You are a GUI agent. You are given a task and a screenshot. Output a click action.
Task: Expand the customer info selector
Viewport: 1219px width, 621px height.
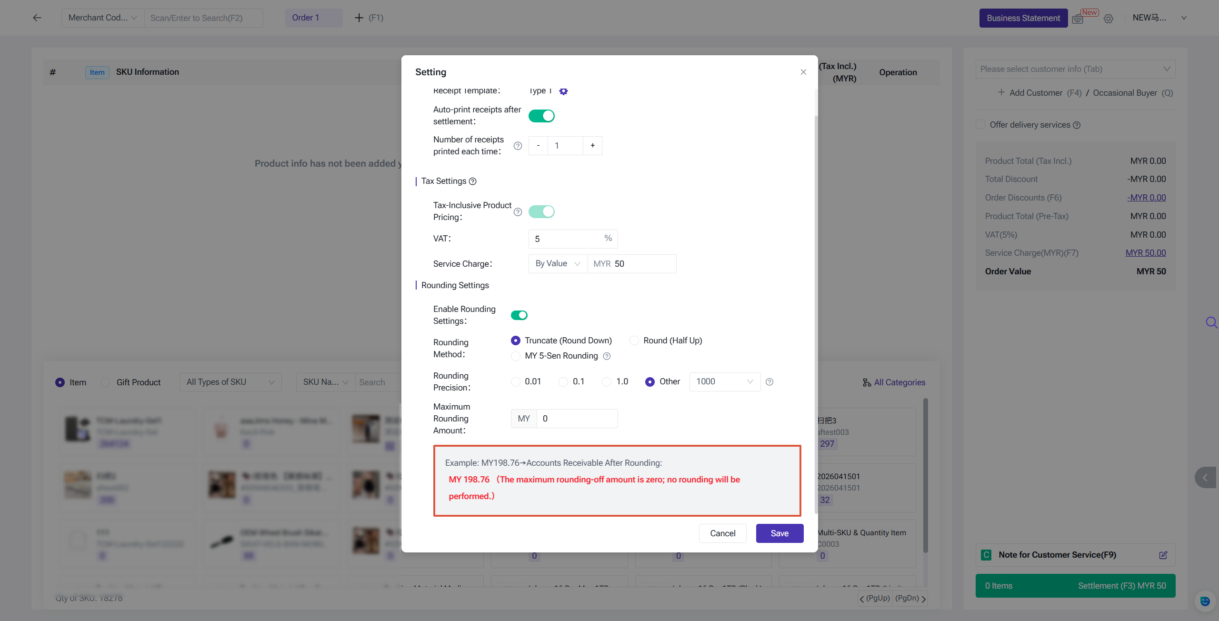(x=1075, y=69)
